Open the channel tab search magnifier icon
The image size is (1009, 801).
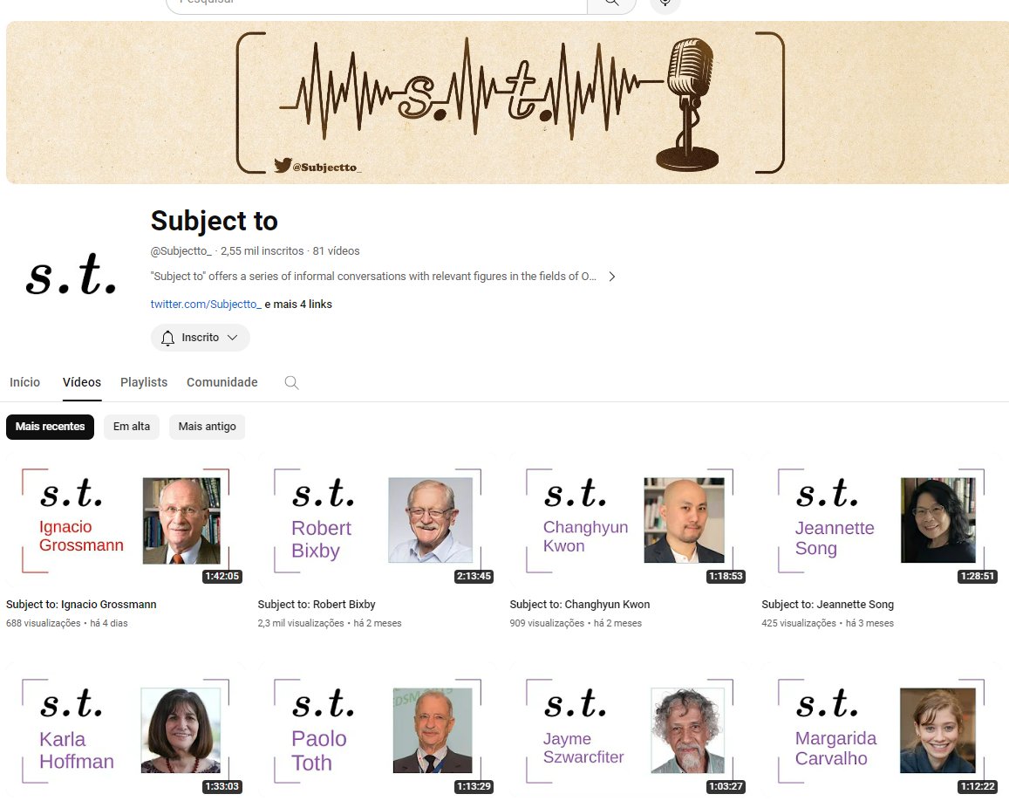pos(291,382)
